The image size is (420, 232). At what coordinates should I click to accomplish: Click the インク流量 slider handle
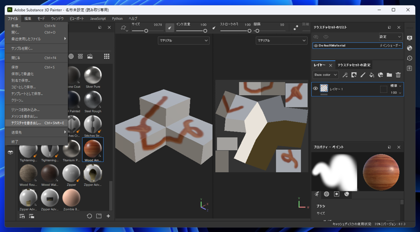(205, 31)
